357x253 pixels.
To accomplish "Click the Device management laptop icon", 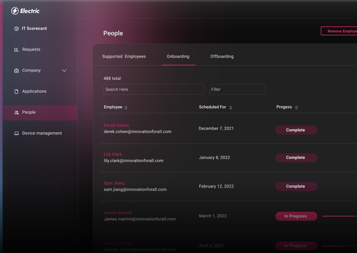I will [16, 133].
